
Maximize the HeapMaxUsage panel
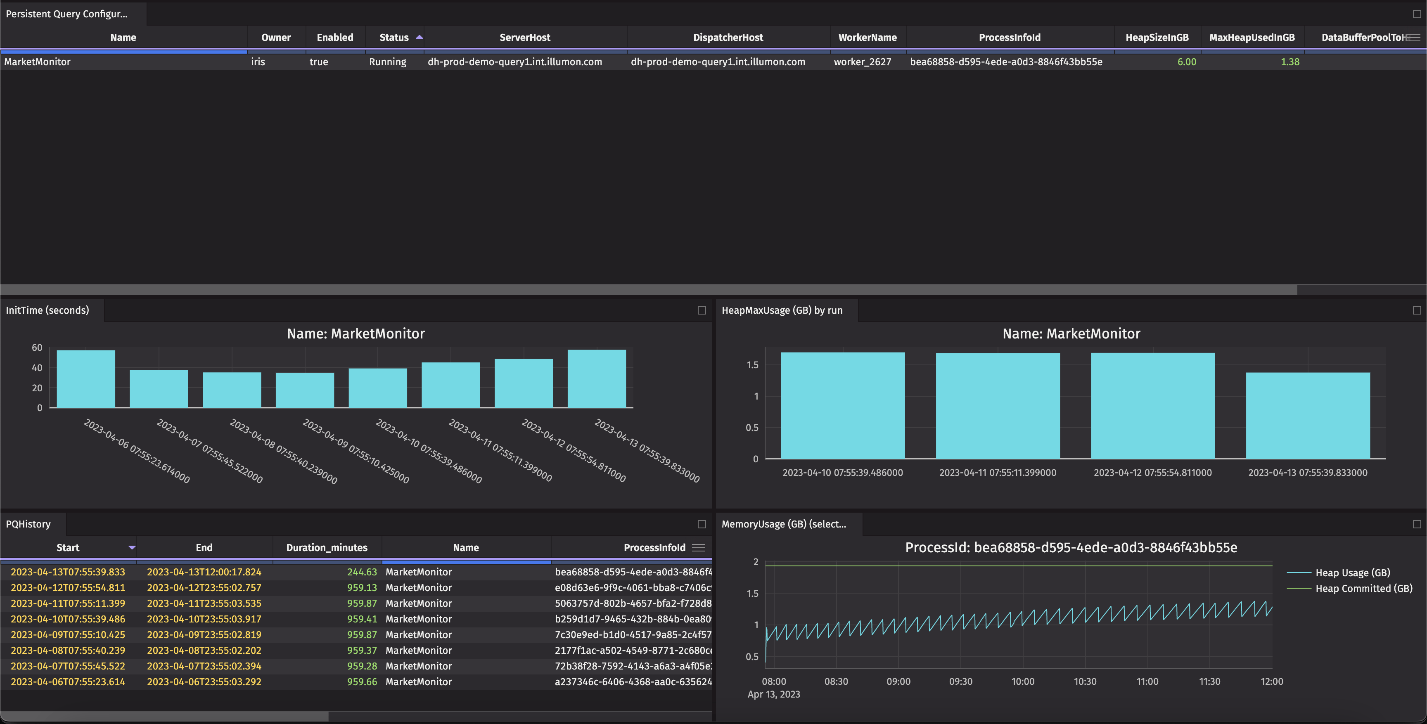[x=1417, y=310]
